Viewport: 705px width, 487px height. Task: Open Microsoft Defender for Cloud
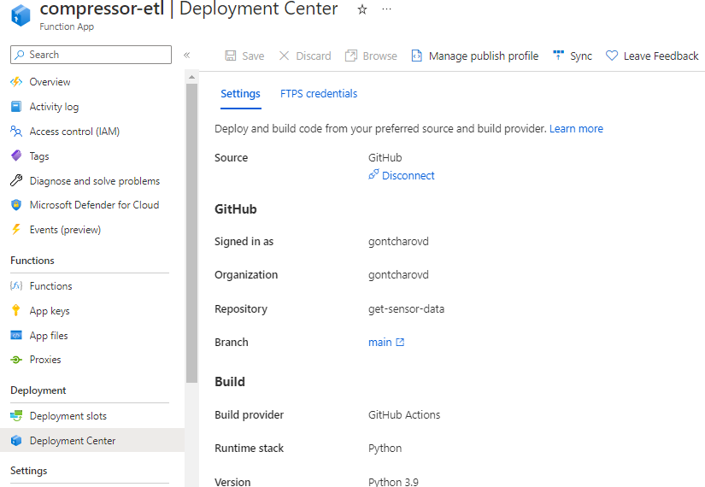coord(94,204)
